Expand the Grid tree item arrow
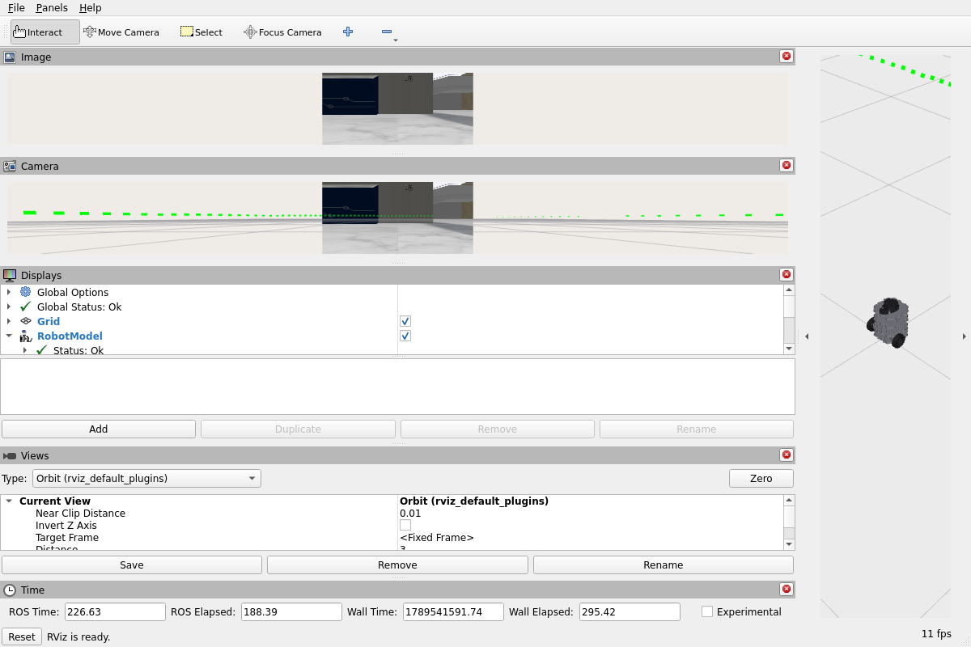The height and width of the screenshot is (647, 971). click(x=9, y=321)
